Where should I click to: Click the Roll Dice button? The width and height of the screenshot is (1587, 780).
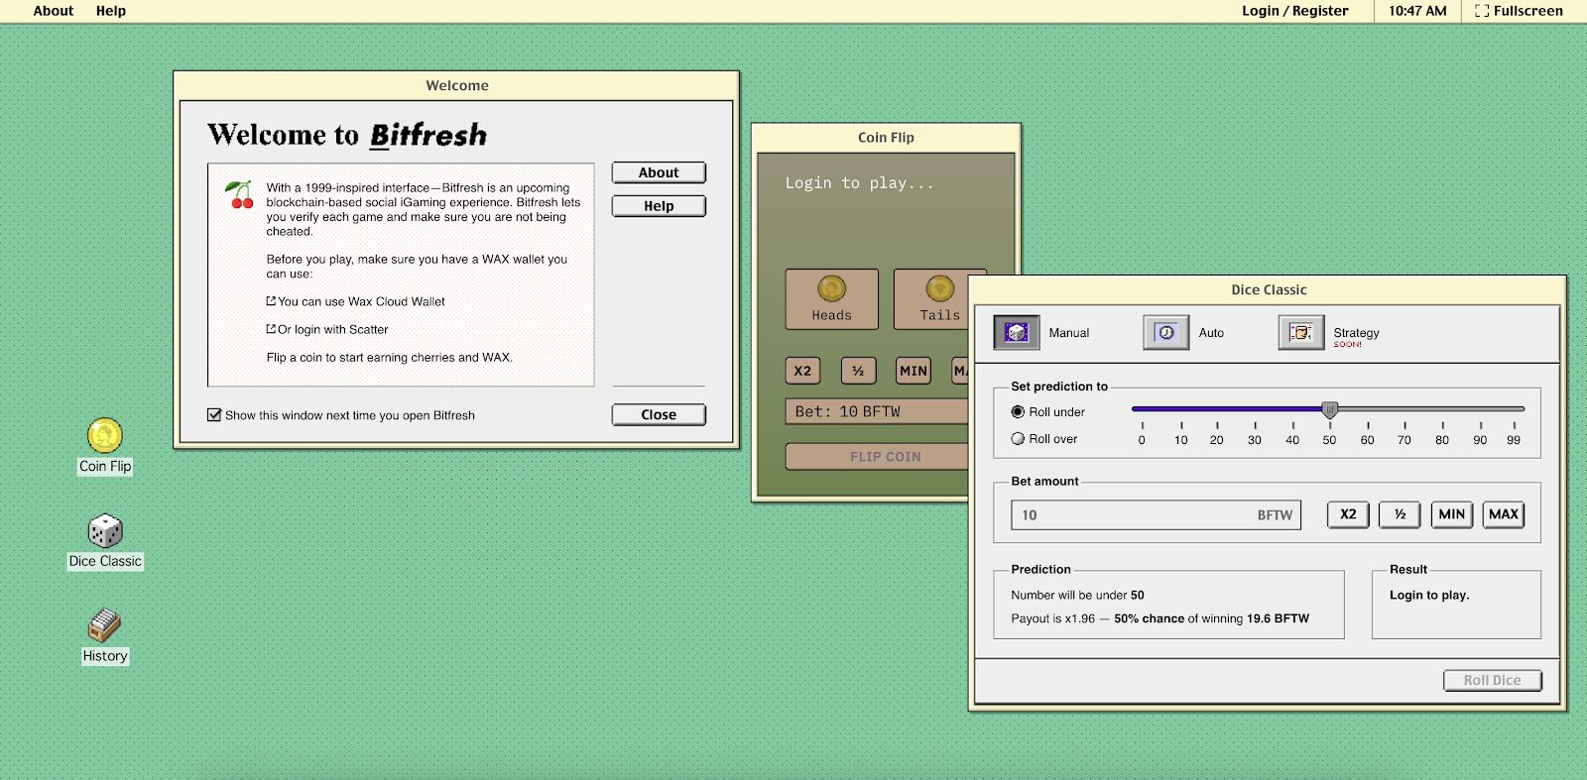[x=1493, y=680]
